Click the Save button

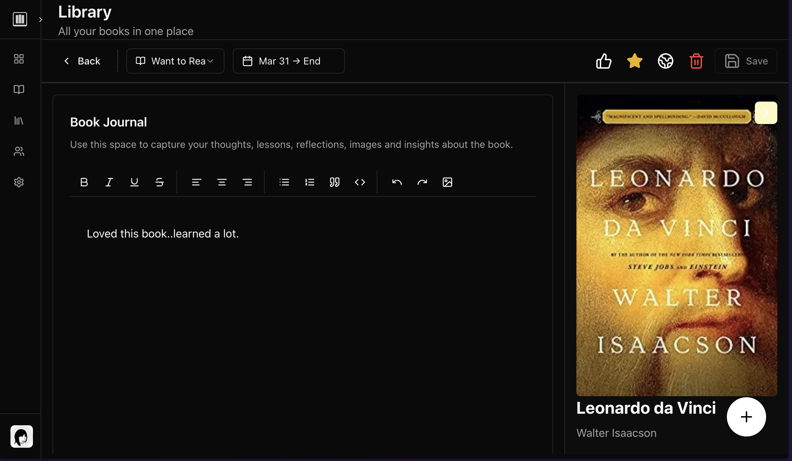[x=746, y=61]
